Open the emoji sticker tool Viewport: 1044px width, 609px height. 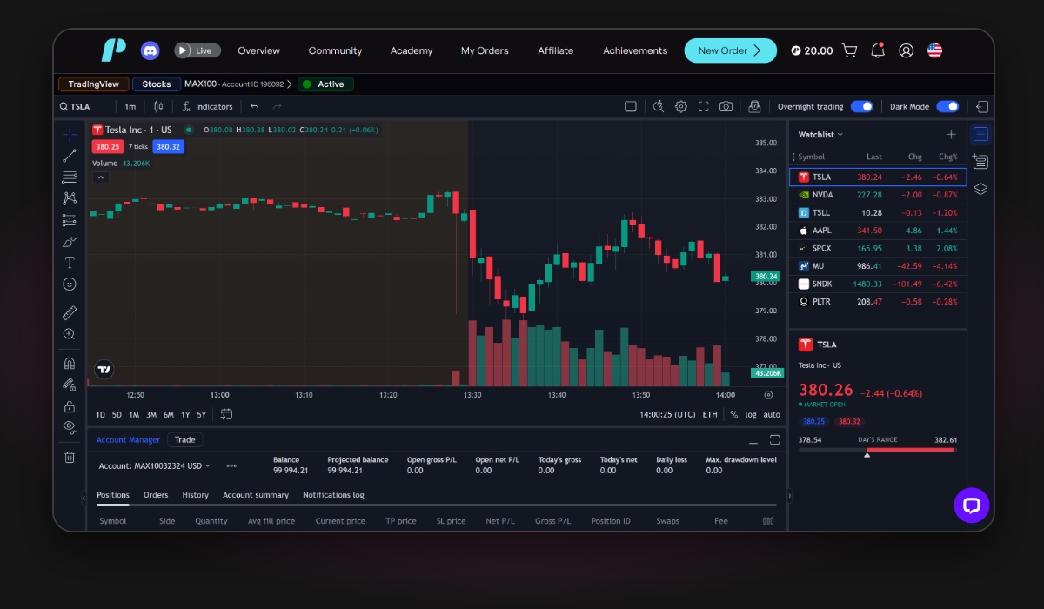point(70,284)
